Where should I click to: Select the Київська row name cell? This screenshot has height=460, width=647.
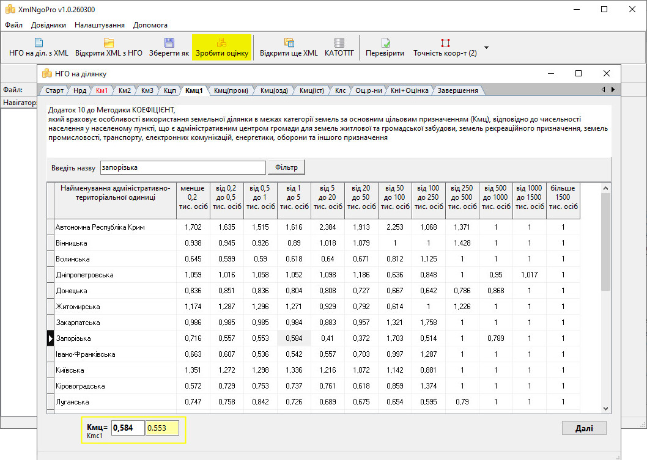[x=115, y=370]
